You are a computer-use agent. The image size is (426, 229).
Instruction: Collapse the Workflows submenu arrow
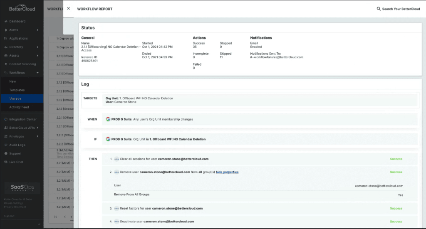(x=37, y=73)
